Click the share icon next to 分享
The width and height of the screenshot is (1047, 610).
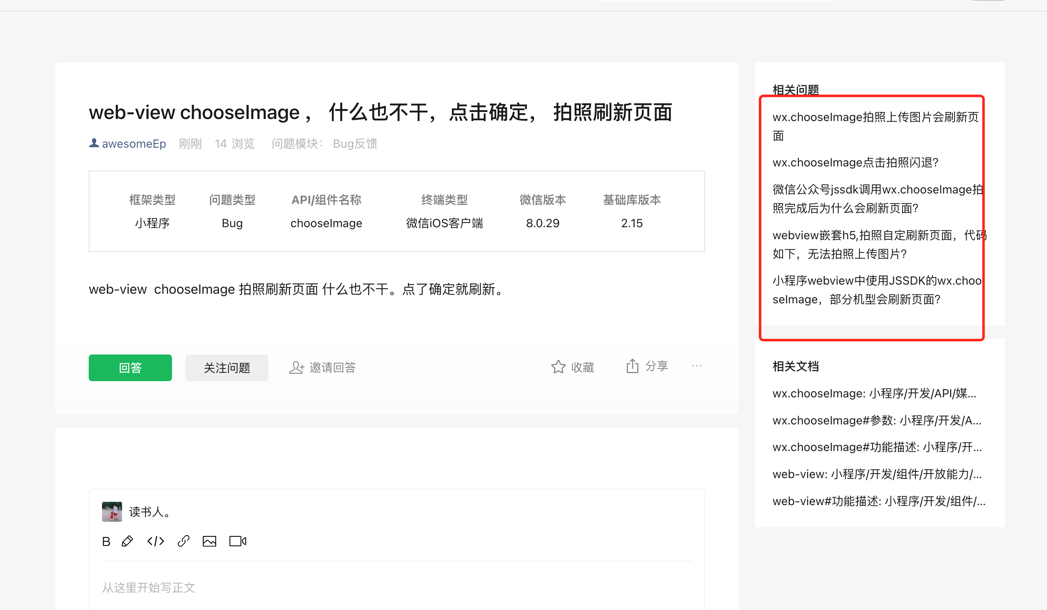632,366
